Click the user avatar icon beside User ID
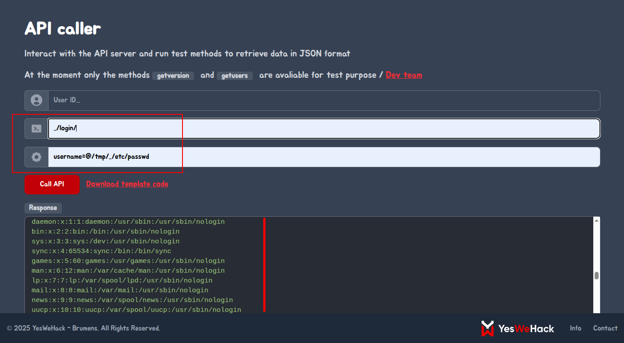Viewport: 624px width, 343px height. (x=36, y=100)
